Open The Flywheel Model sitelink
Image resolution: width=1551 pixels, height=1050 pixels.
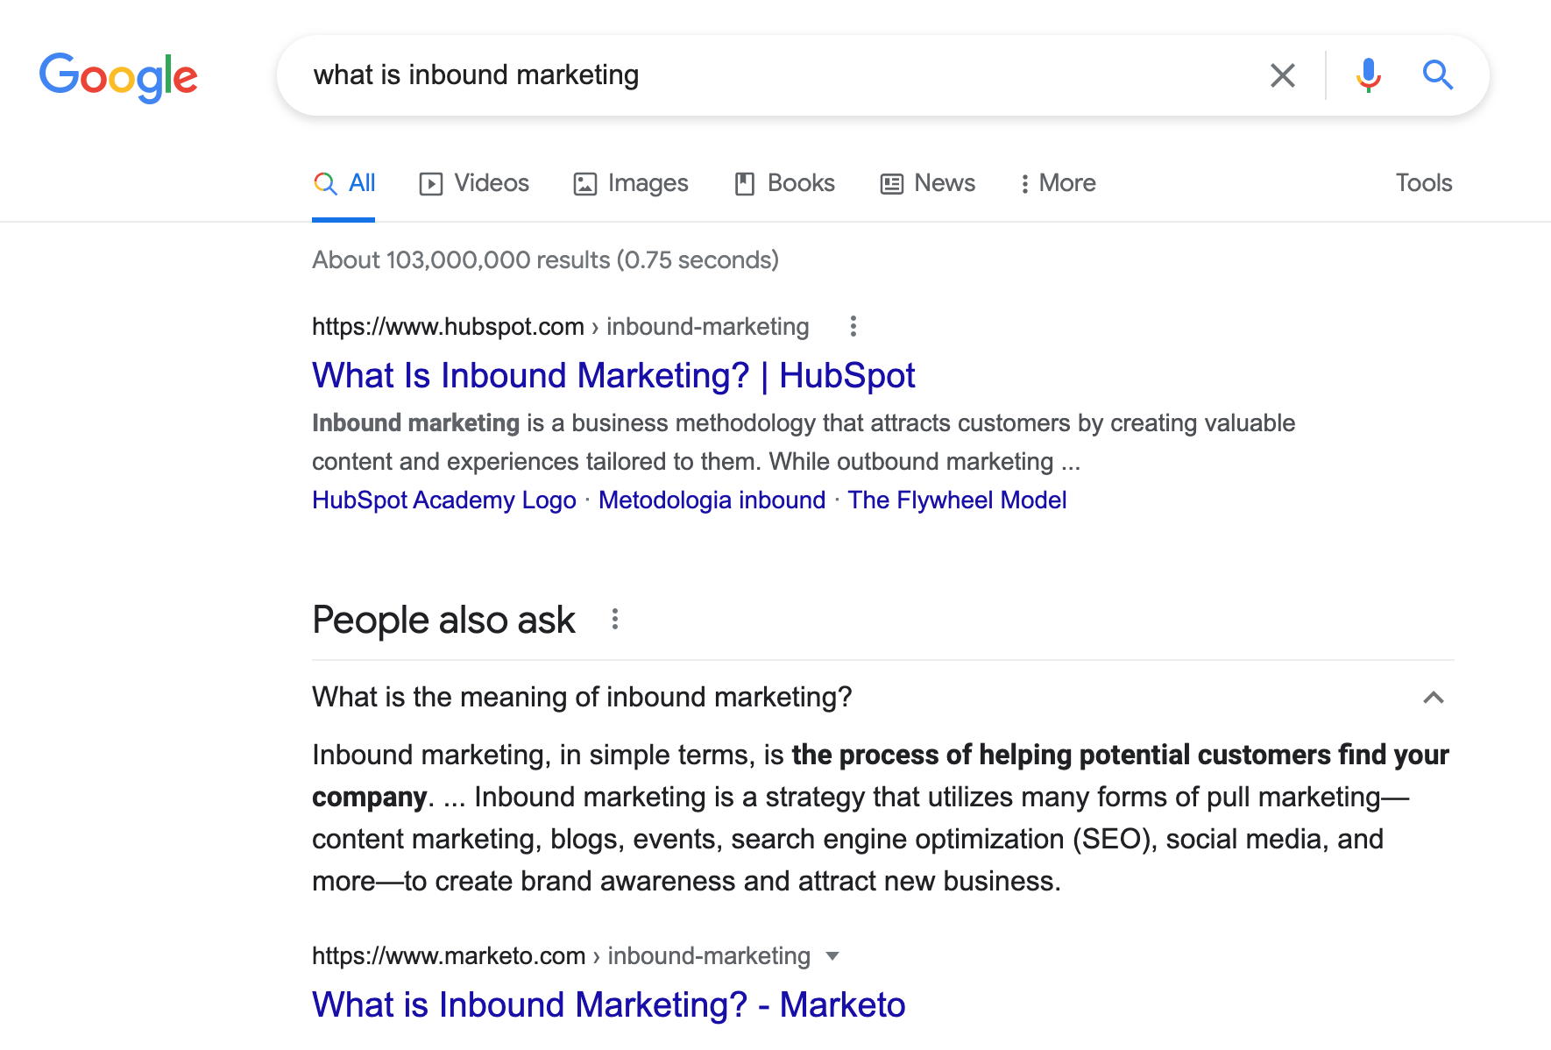pyautogui.click(x=957, y=500)
